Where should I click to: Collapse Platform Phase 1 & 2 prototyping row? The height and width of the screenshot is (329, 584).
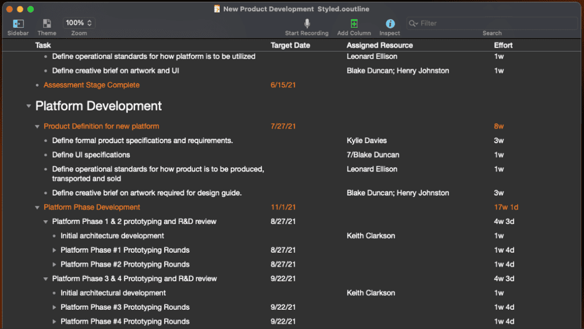pos(45,222)
